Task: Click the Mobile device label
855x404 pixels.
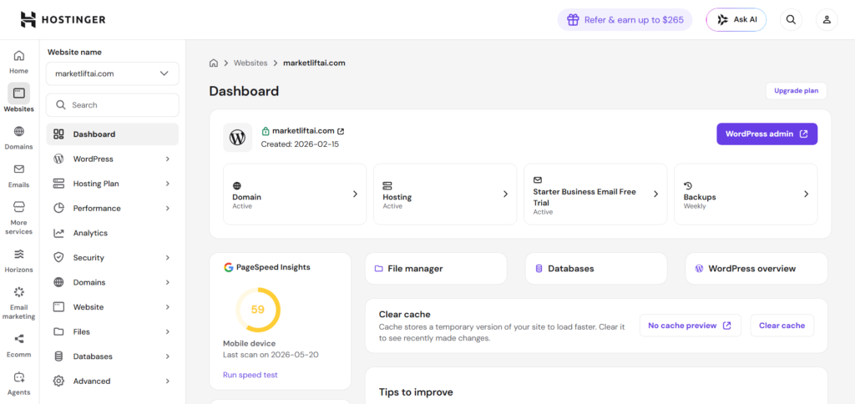Action: (x=249, y=343)
